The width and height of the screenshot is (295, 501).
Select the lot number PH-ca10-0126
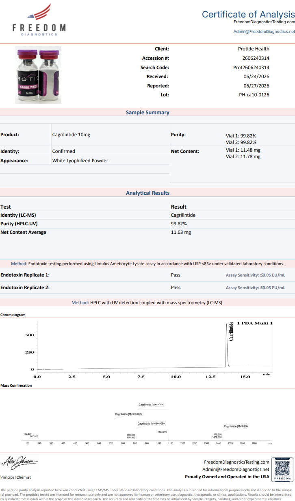point(254,95)
